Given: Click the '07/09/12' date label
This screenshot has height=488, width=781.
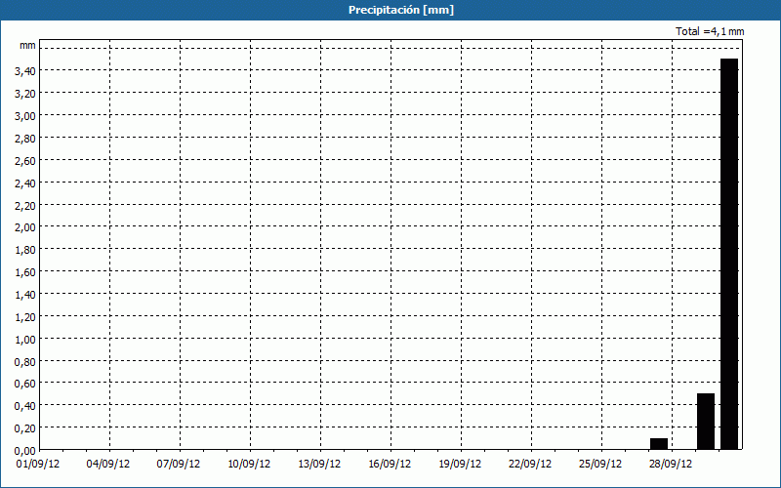Looking at the screenshot, I should pos(179,464).
